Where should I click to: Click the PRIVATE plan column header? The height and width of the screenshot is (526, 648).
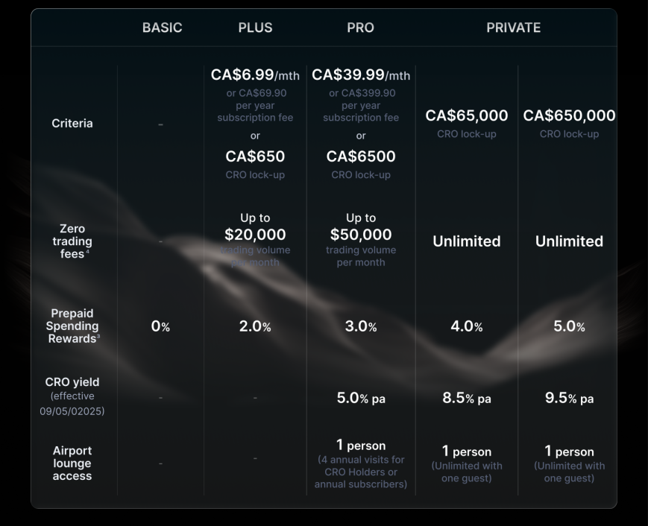point(513,28)
